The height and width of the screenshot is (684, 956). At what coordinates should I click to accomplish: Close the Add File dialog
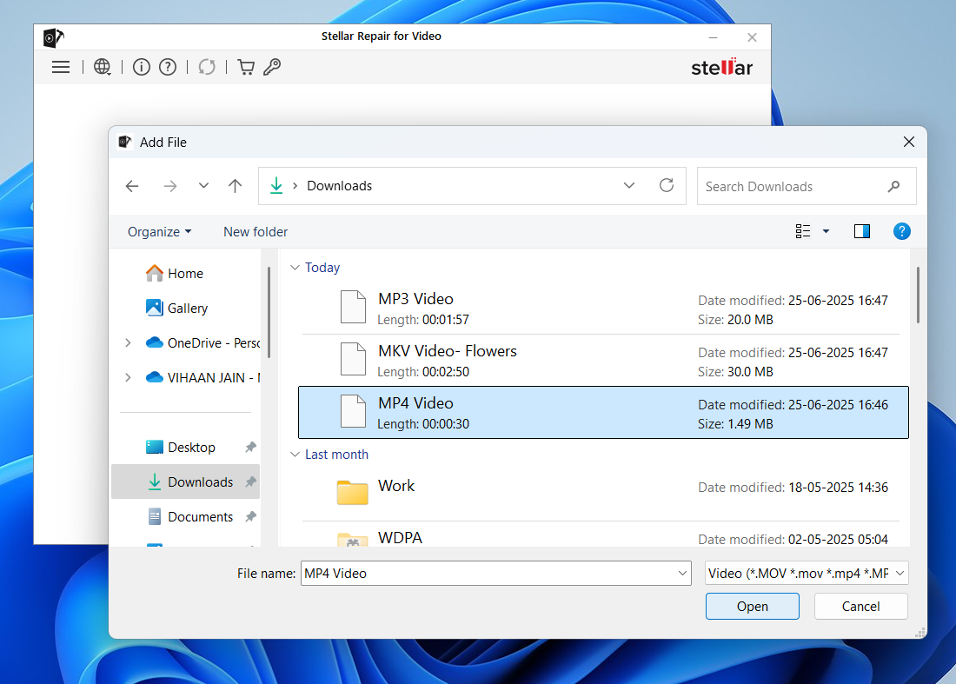coord(908,142)
